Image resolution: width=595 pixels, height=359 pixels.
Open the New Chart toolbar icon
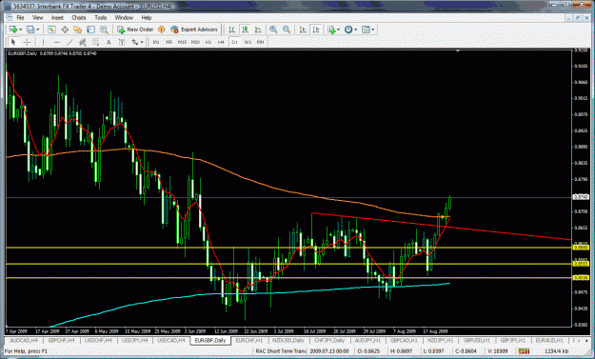tap(13, 30)
